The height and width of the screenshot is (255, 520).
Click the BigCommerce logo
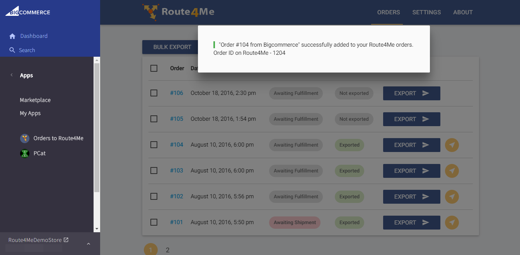28,12
